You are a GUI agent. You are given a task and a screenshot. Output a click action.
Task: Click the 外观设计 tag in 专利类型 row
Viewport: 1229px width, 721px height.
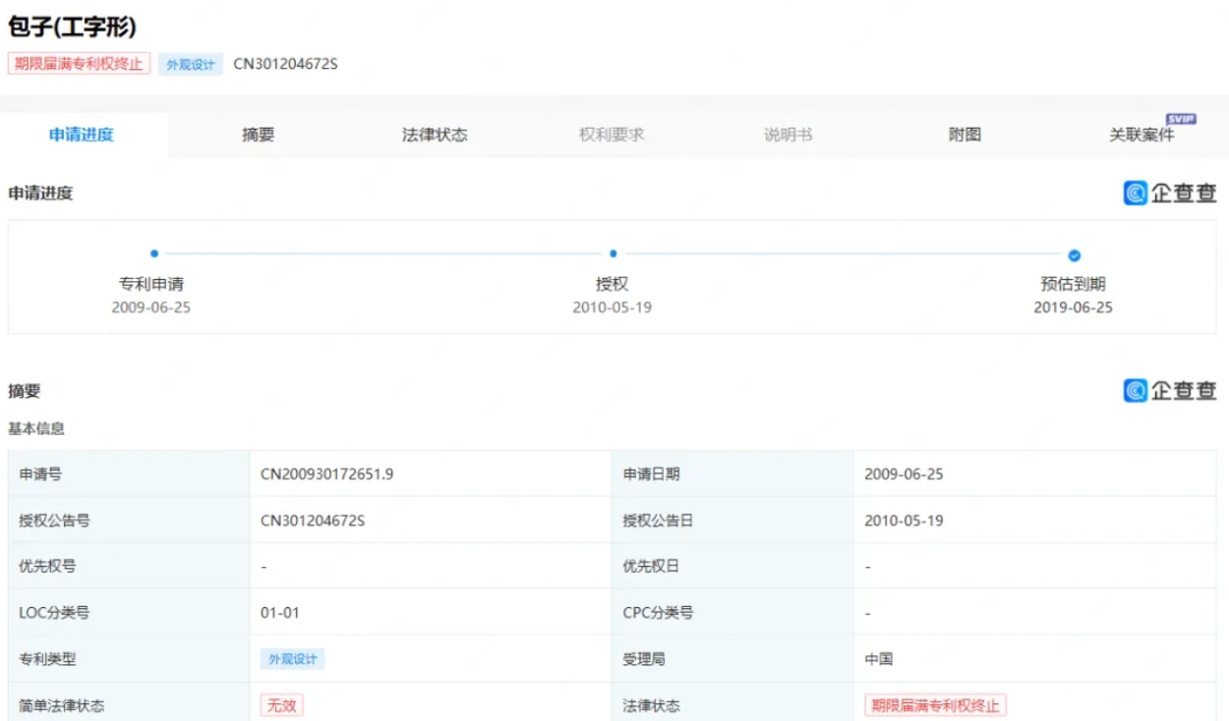click(292, 659)
